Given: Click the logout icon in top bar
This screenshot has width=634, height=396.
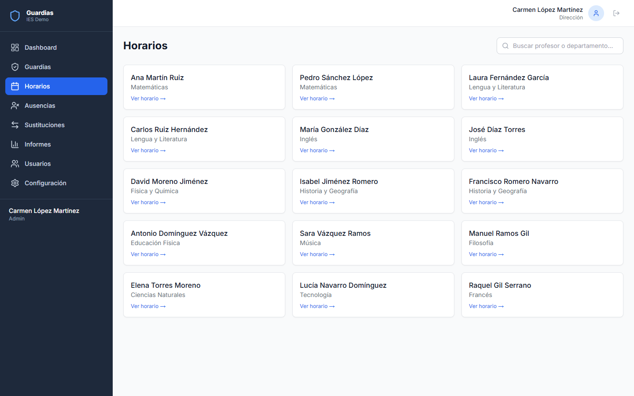Looking at the screenshot, I should point(616,13).
